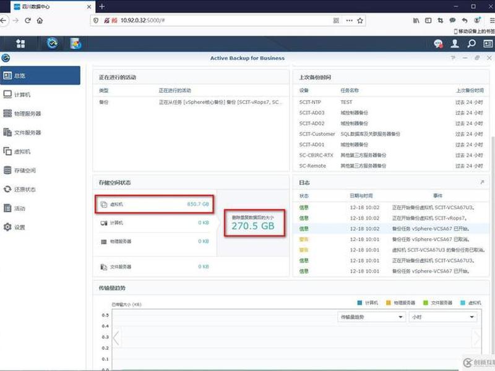The height and width of the screenshot is (371, 495).
Task: Select SCIT-AD01 row in last backup list
Action: (391, 145)
